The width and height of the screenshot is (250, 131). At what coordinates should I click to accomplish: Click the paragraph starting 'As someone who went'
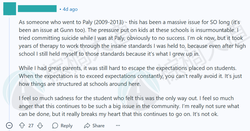point(132,38)
